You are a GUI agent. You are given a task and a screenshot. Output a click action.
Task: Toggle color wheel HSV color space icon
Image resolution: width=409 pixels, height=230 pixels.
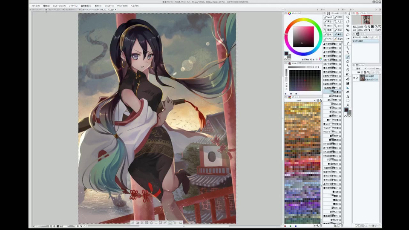click(x=320, y=59)
